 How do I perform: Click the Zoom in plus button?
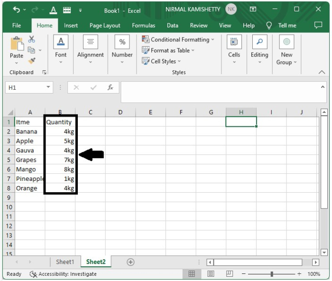point(299,274)
